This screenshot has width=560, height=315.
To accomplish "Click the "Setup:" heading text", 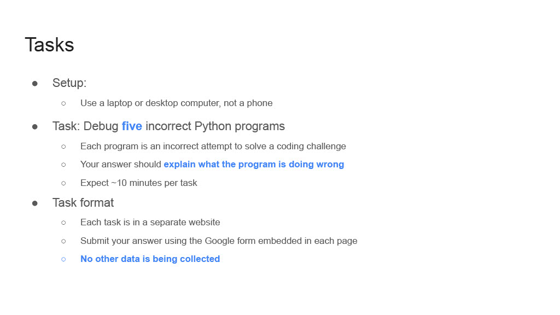I will pyautogui.click(x=69, y=83).
